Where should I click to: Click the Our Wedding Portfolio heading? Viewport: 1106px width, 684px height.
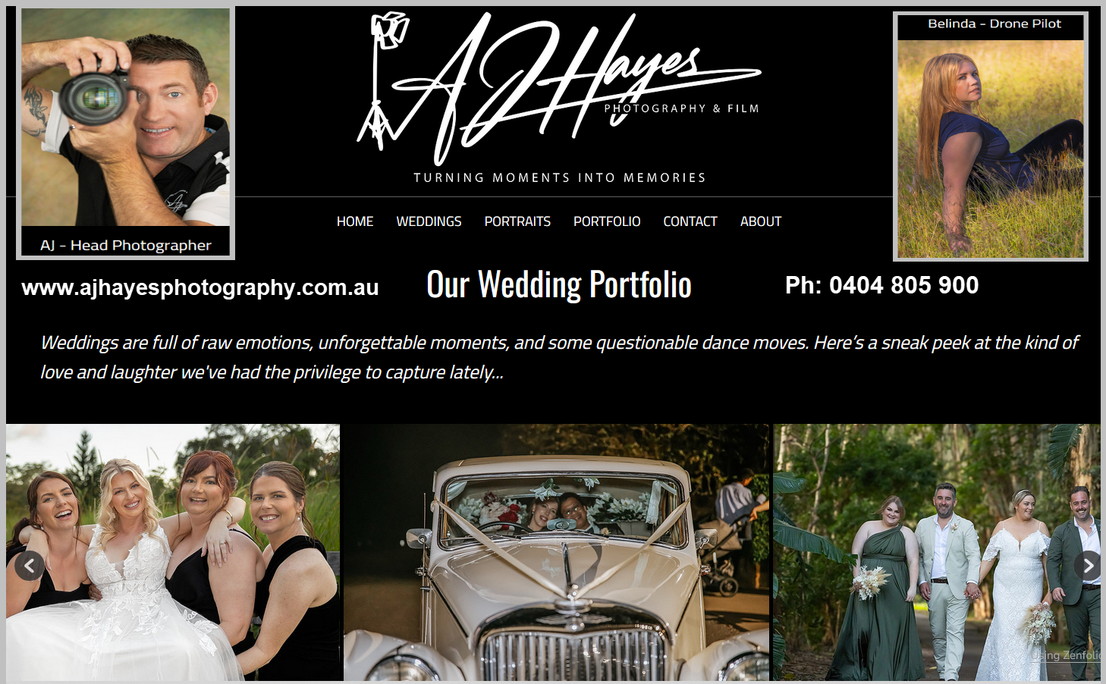[x=559, y=285]
